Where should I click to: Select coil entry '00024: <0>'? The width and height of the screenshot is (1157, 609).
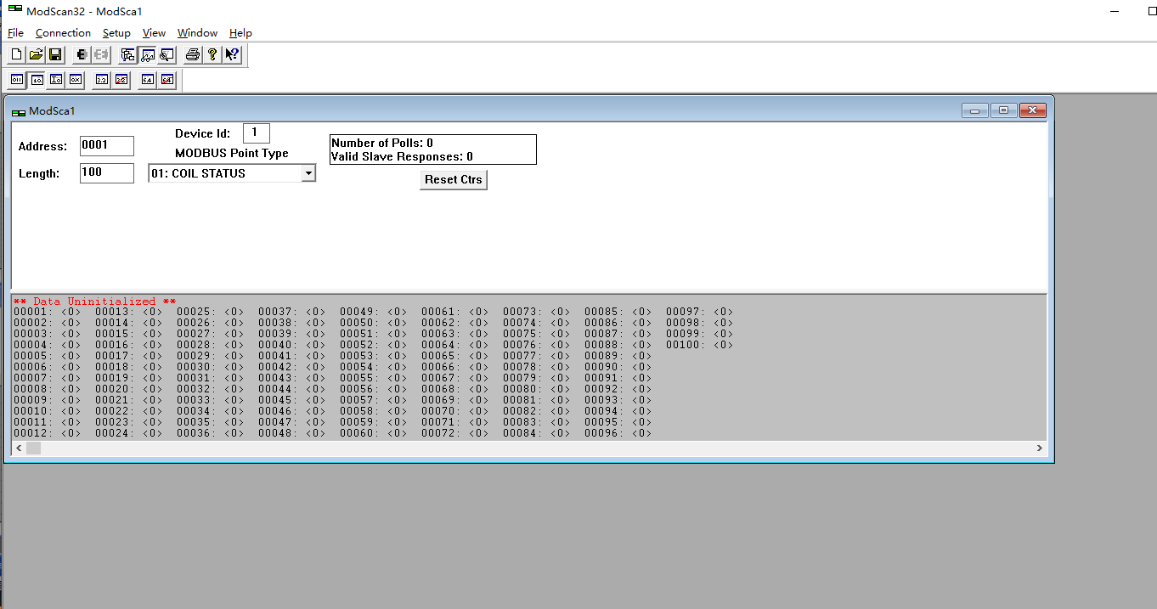[128, 433]
